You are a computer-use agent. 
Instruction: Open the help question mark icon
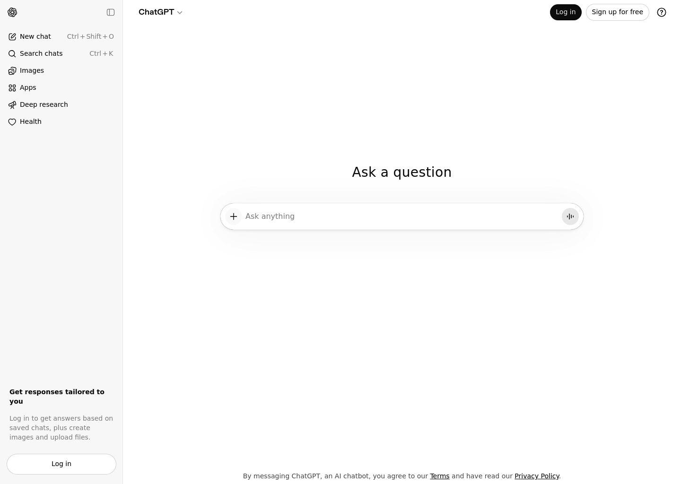click(x=662, y=12)
